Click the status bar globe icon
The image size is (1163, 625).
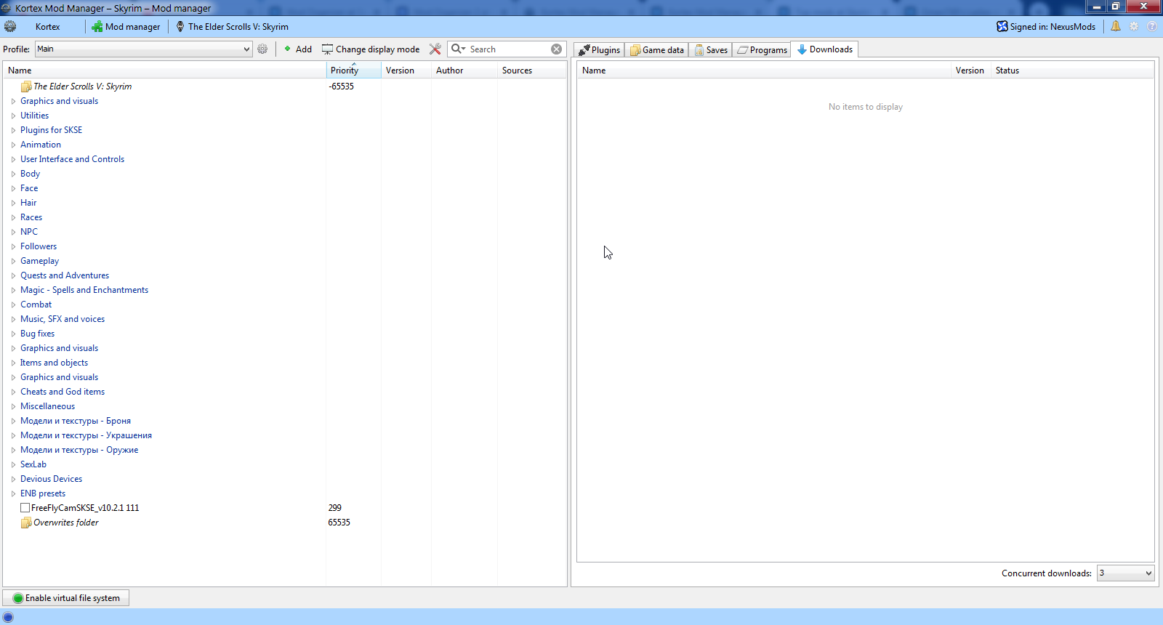click(9, 617)
